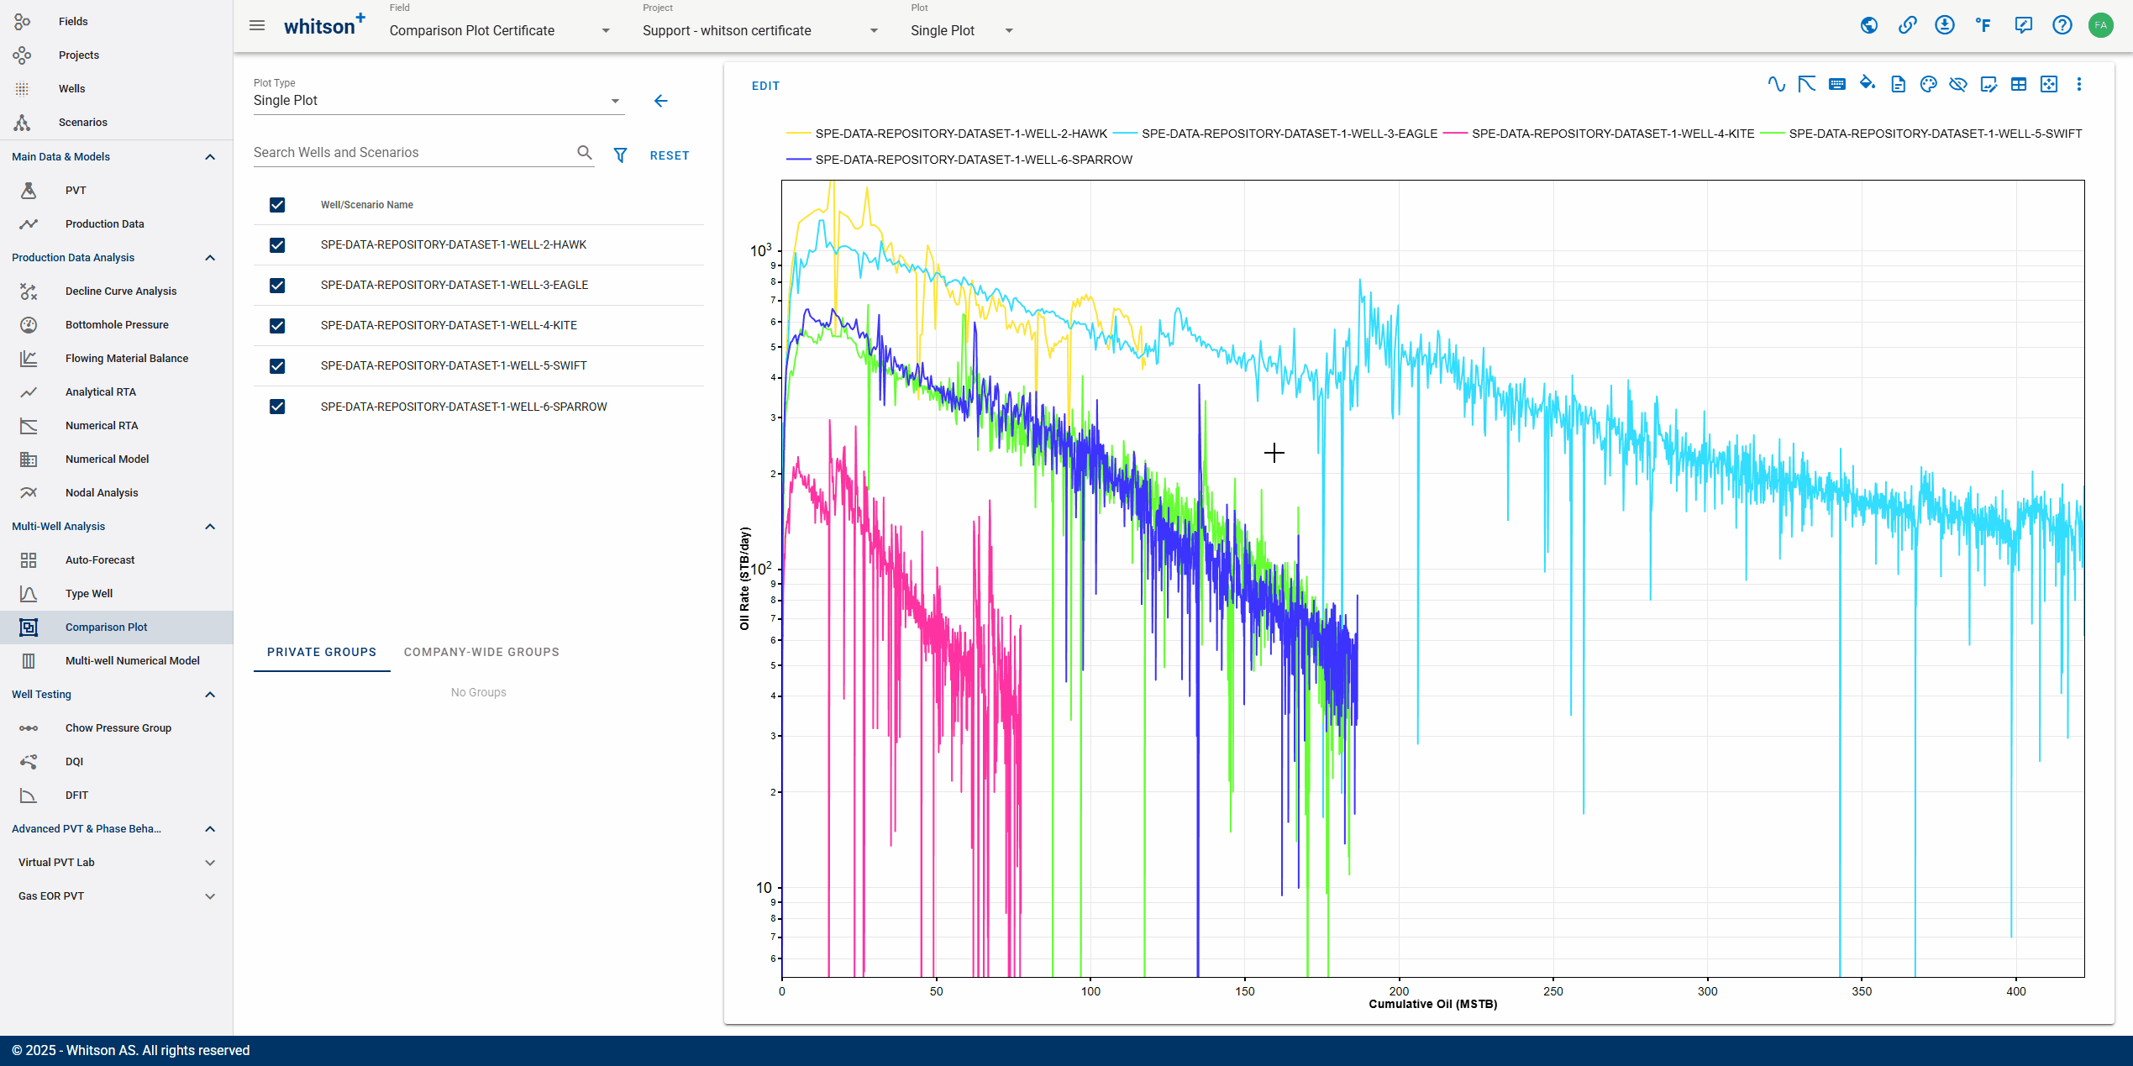Click the sine-wave smoothing icon in plot toolbar
Screen dimensions: 2133x1066
1776,84
